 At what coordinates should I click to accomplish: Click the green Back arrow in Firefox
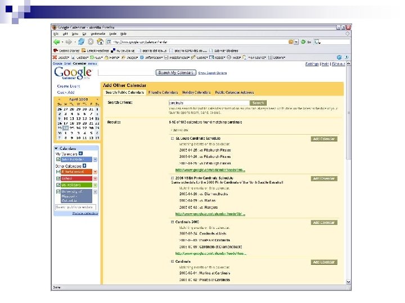coord(56,42)
